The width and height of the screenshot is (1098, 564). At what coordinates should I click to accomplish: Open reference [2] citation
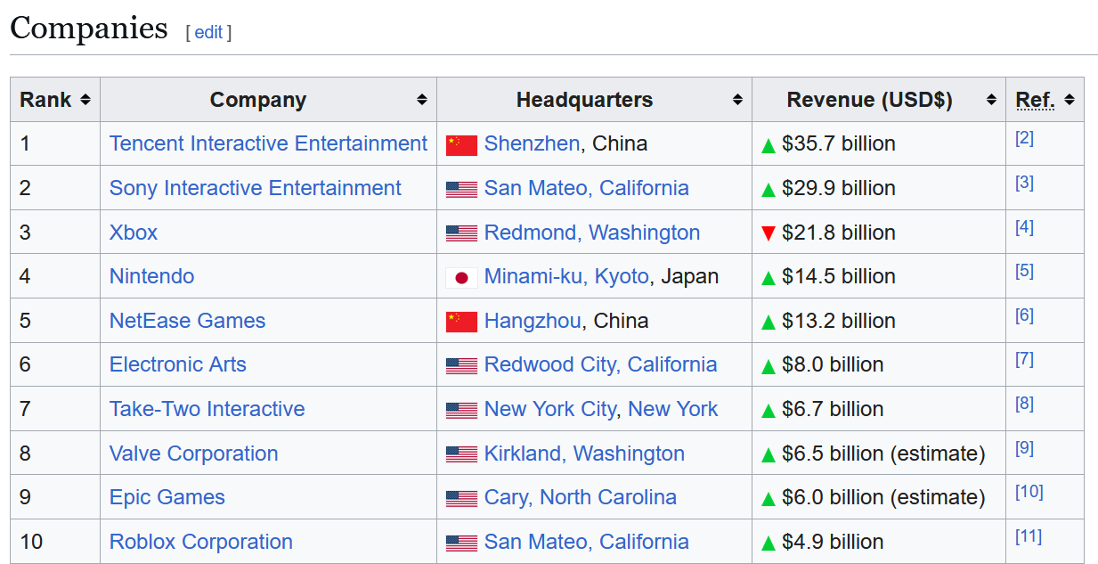(x=1024, y=138)
